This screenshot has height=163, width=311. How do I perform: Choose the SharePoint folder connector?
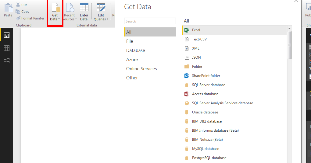pyautogui.click(x=206, y=76)
